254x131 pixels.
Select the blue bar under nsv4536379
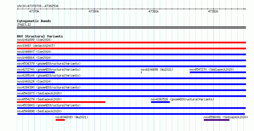click(x=131, y=66)
